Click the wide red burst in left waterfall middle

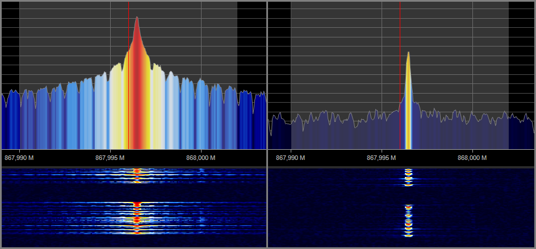137,204
